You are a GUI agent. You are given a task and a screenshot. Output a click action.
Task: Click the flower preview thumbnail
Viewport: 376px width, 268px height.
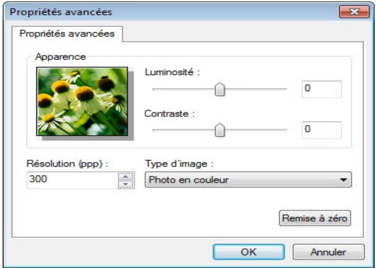pos(81,102)
